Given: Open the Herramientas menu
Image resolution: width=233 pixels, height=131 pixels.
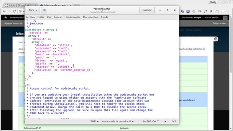Looking at the screenshot, I should [72, 17].
